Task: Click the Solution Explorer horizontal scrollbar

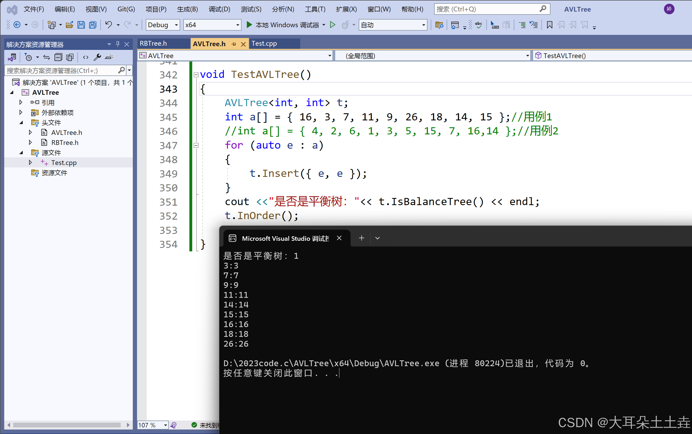Action: 67,425
